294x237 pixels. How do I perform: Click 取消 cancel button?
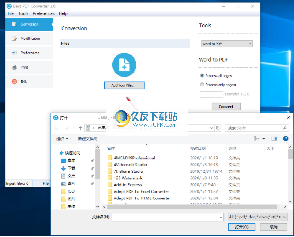273,227
